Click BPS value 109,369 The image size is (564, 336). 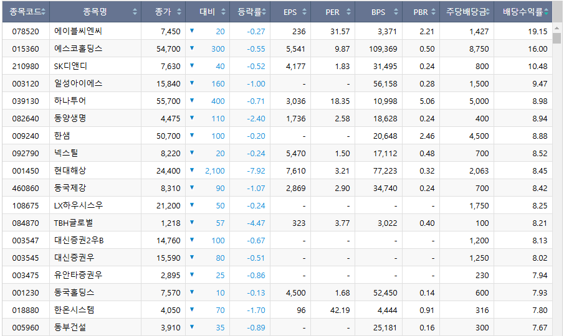(383, 49)
